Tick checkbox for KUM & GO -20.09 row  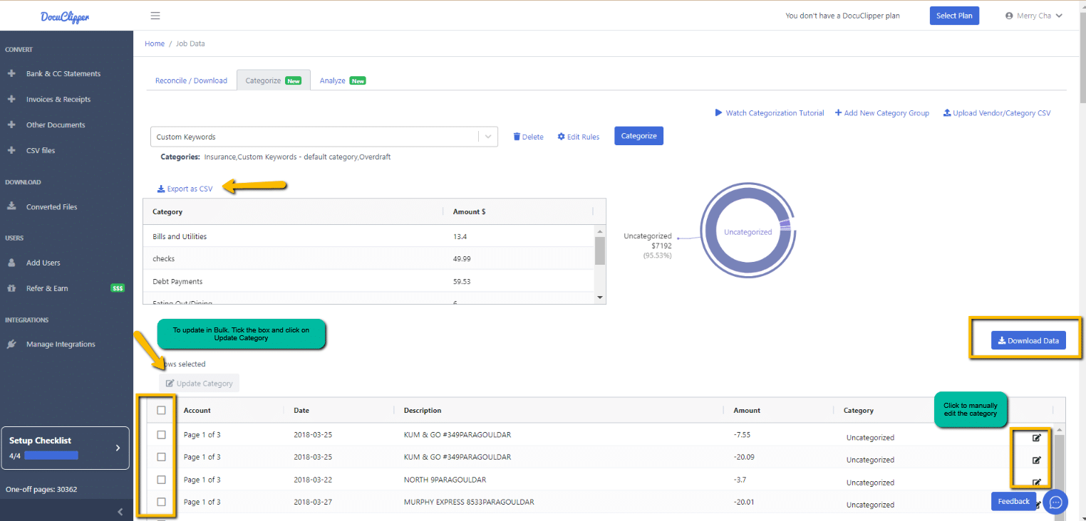point(161,457)
